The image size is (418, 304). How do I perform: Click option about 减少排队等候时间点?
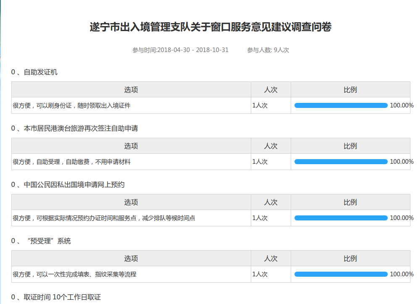tap(104, 218)
